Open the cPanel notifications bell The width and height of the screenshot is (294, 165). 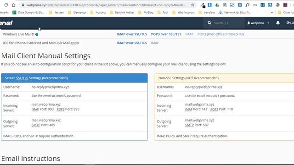[x=278, y=23]
